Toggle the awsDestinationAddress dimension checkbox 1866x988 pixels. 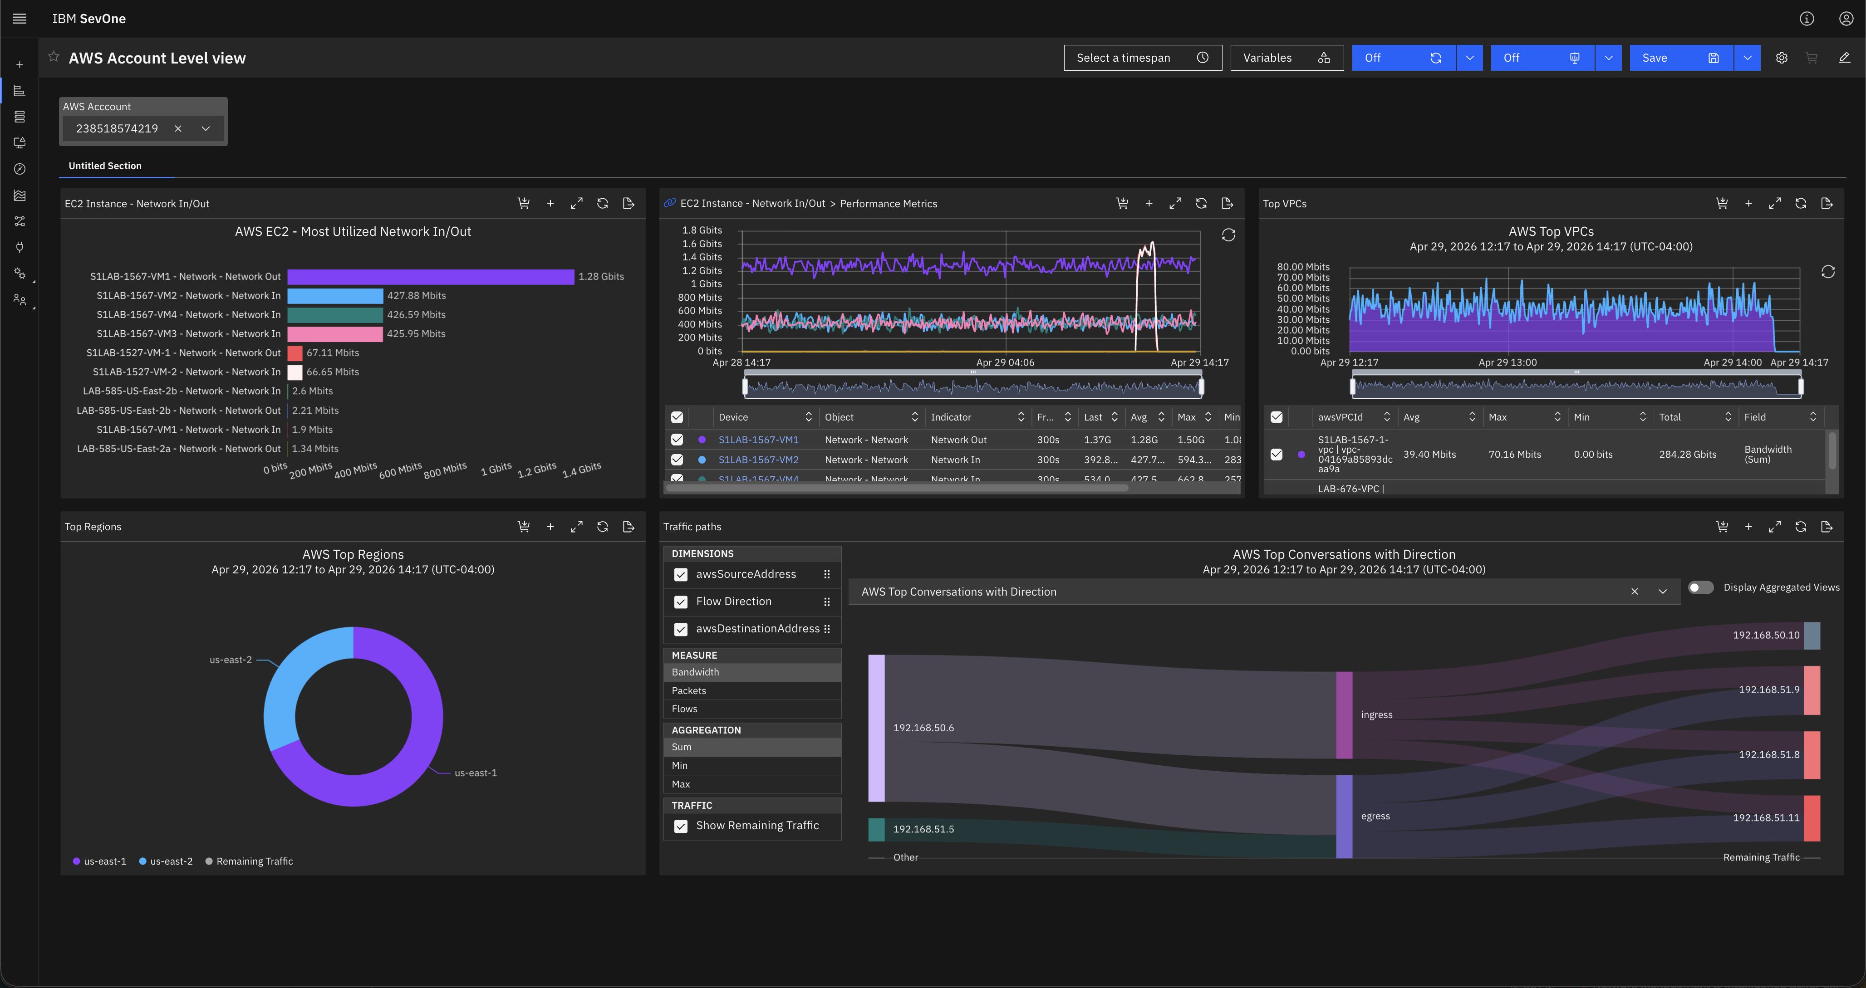click(x=680, y=630)
